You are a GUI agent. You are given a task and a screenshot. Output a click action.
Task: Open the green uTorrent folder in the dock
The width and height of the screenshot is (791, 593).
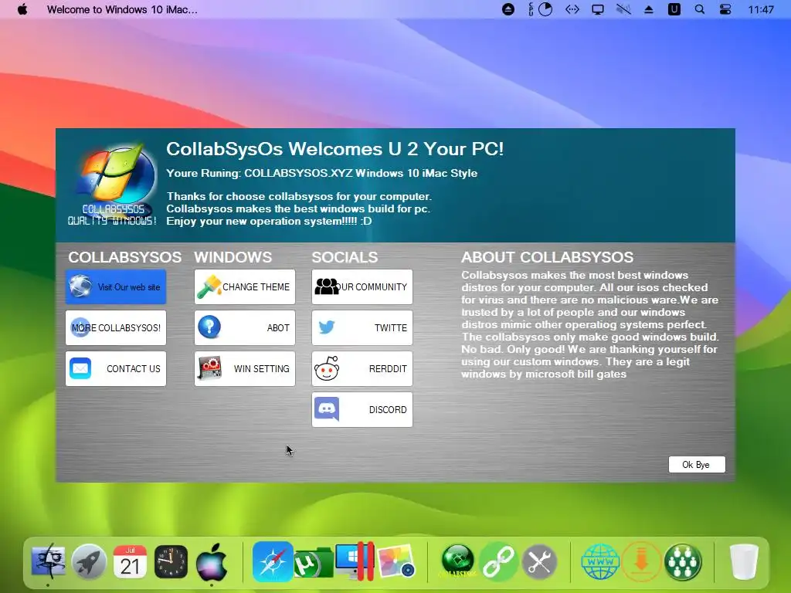tap(314, 562)
